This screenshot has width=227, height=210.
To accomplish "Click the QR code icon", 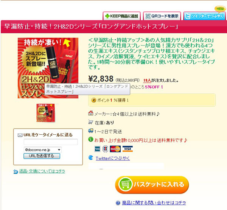I will click(x=148, y=16).
